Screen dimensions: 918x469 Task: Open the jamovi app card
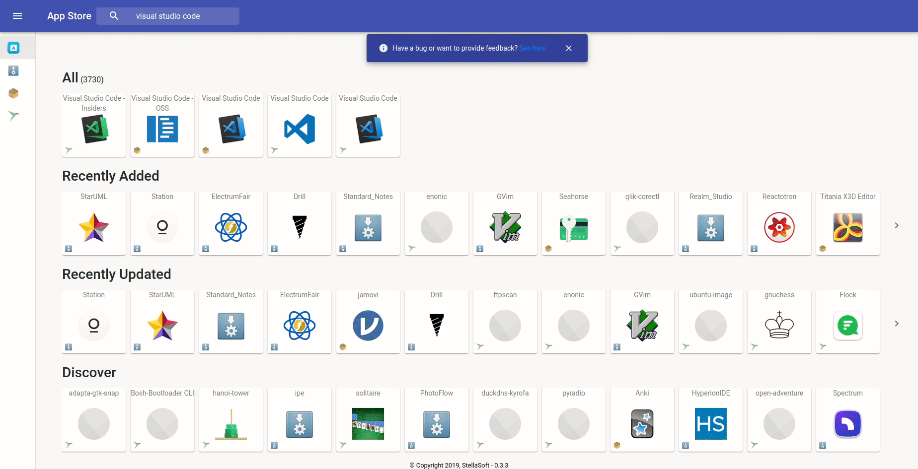click(x=368, y=322)
